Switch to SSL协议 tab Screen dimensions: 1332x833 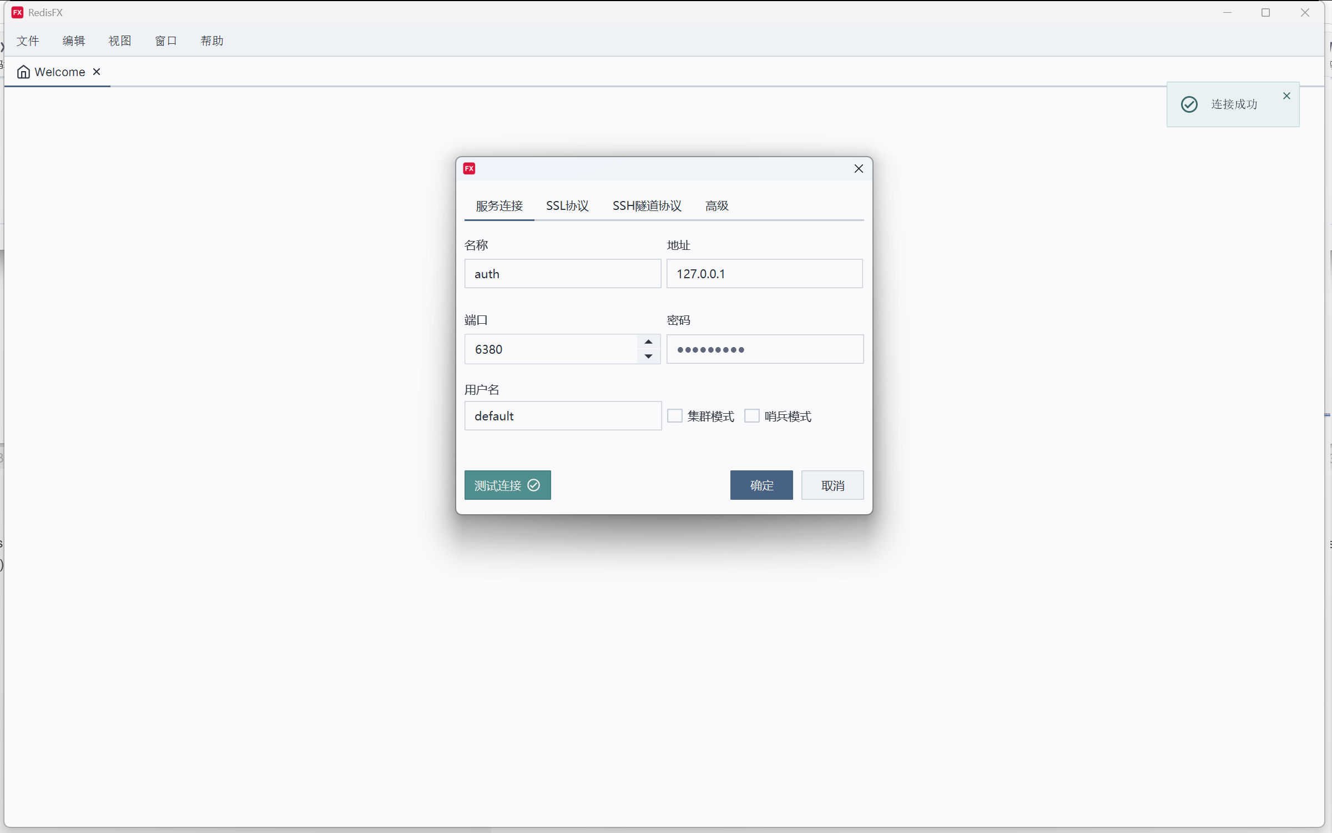pyautogui.click(x=567, y=206)
